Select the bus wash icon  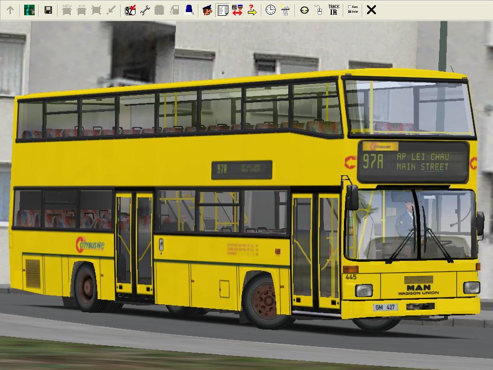coord(160,10)
